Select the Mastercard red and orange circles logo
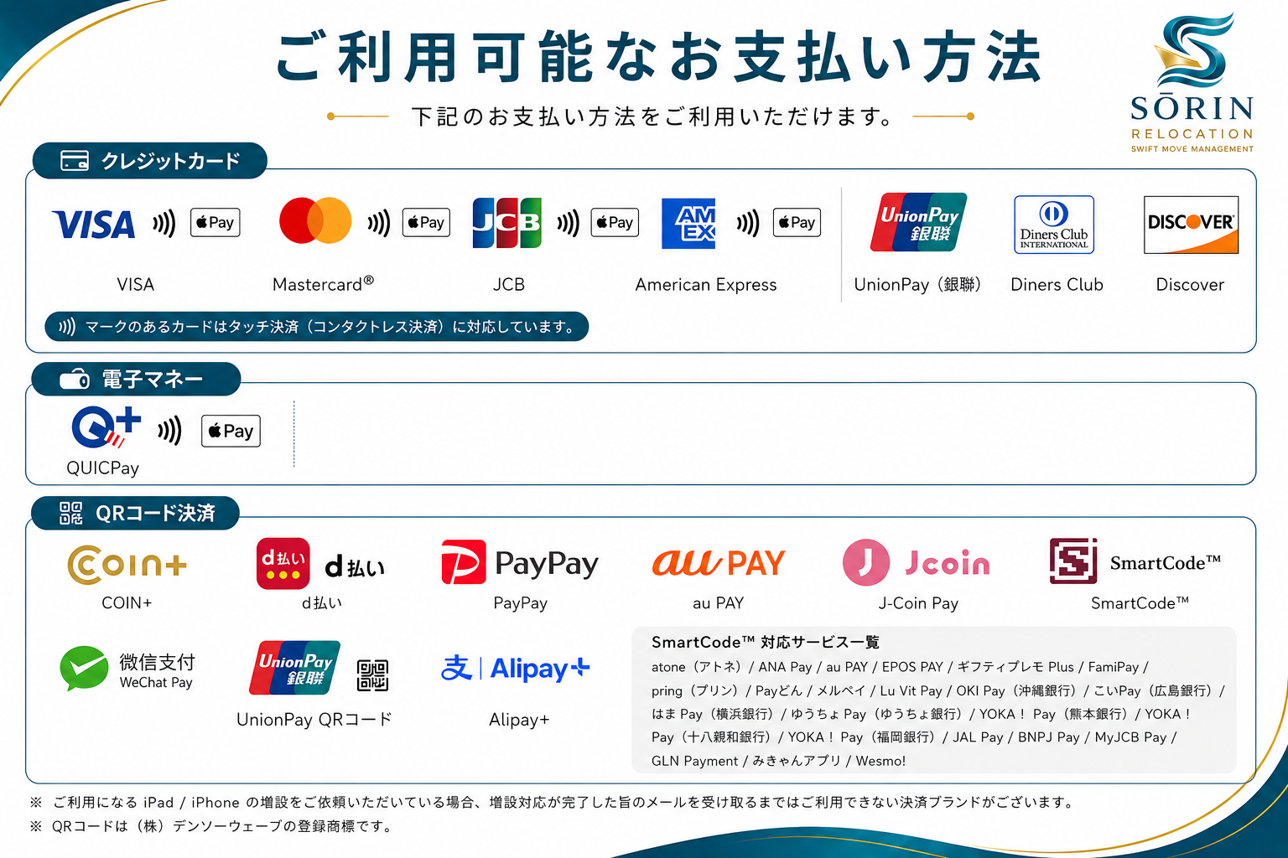This screenshot has width=1288, height=858. coord(315,221)
